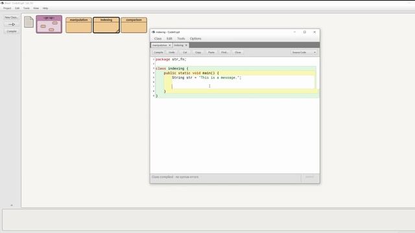Close the indexing editor window
Screen dimensions: 415x233
tap(314, 32)
